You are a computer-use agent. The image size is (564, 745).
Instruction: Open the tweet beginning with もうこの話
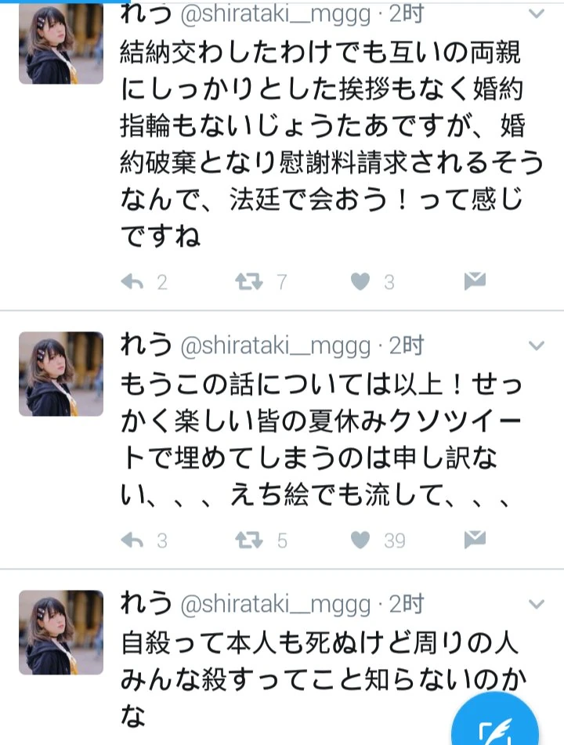(x=321, y=439)
